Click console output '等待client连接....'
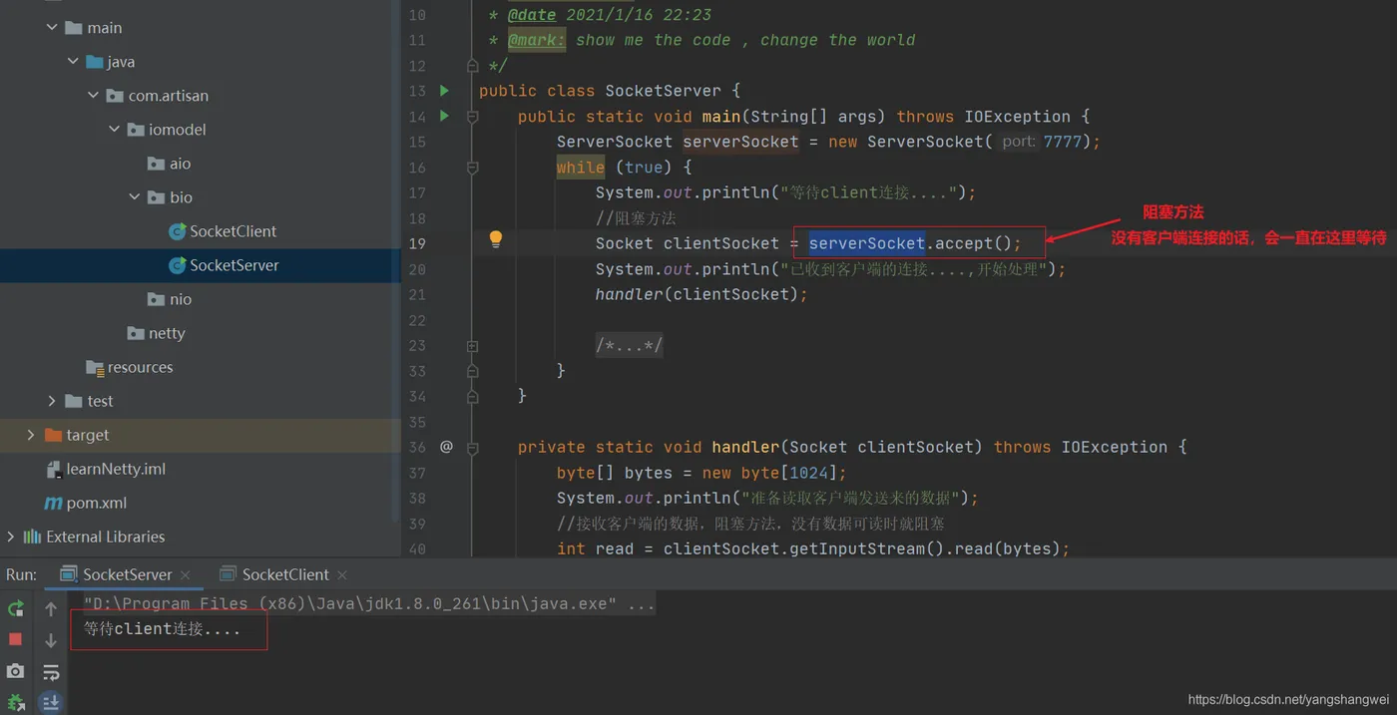1397x715 pixels. [163, 630]
